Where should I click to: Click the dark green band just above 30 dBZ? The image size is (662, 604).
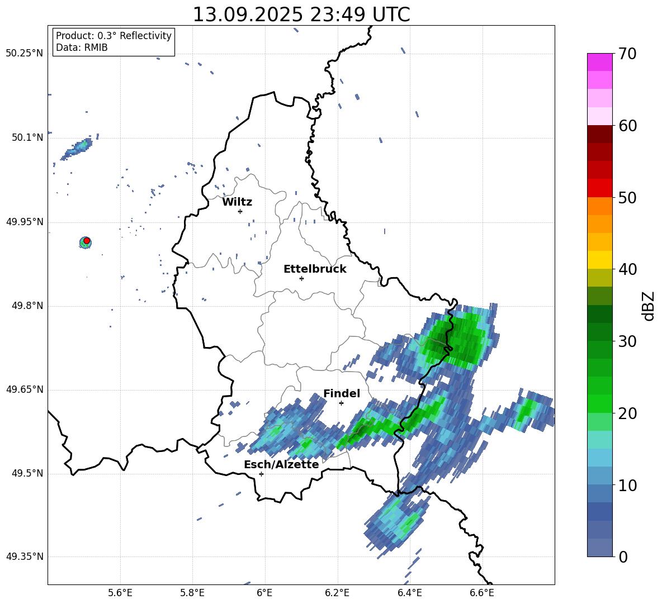tap(599, 332)
